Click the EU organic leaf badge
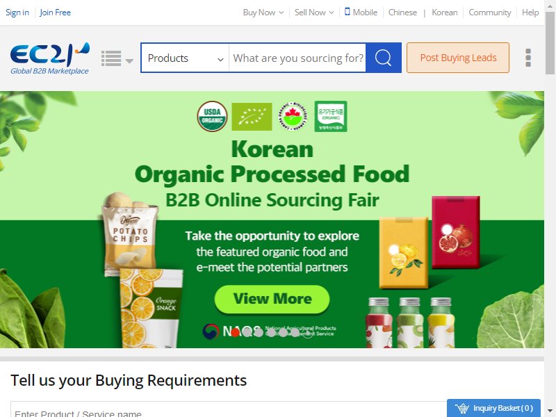556x417 pixels. click(252, 117)
